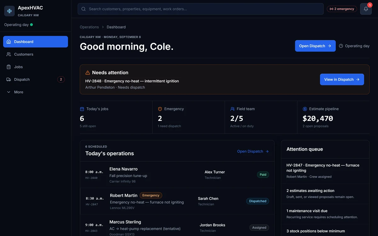Click the Operations breadcrumb link
This screenshot has width=378, height=236.
89,27
